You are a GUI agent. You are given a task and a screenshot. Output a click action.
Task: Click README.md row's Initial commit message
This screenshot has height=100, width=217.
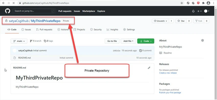[x=66, y=58]
